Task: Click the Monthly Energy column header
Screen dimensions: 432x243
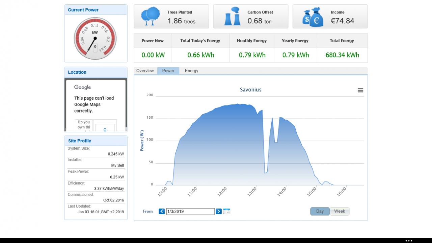Action: click(252, 41)
